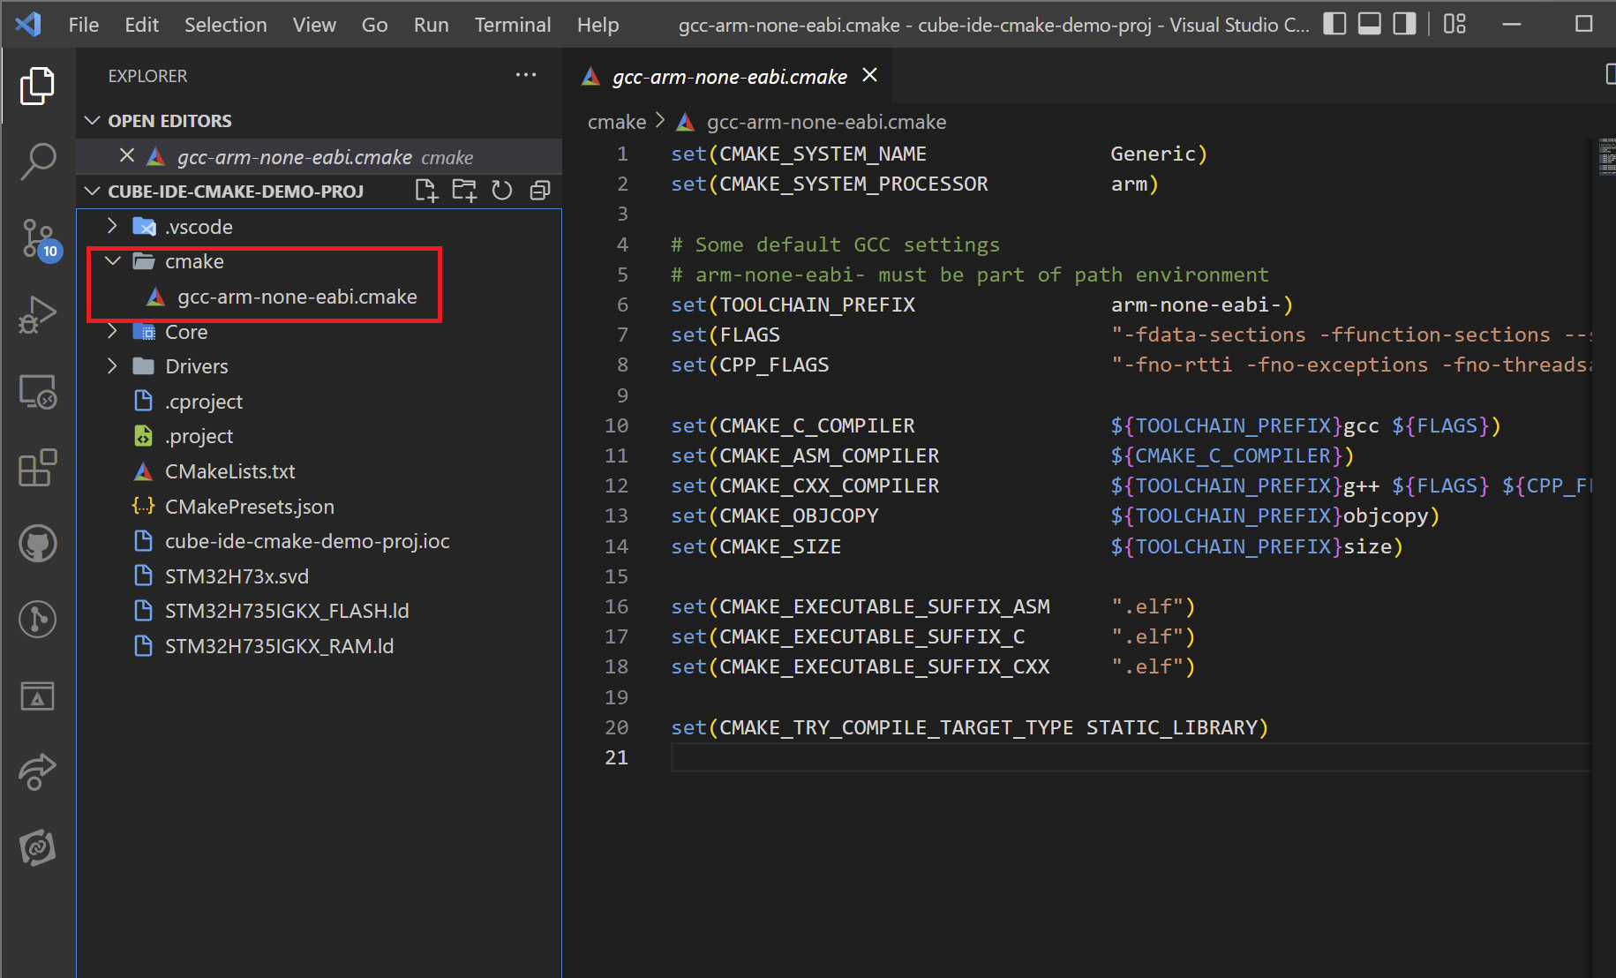This screenshot has width=1616, height=978.
Task: Open the Go menu
Action: [x=374, y=25]
